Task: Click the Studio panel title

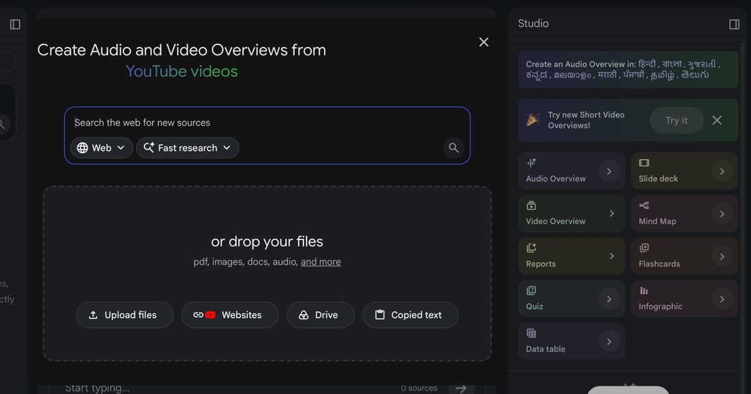Action: pos(533,24)
